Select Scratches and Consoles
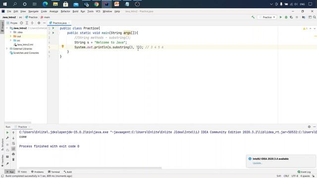 click(26, 53)
